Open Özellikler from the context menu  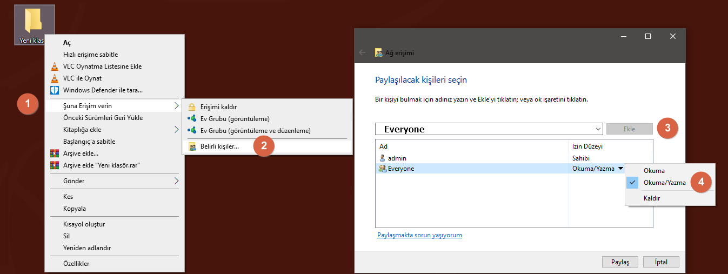pyautogui.click(x=115, y=264)
